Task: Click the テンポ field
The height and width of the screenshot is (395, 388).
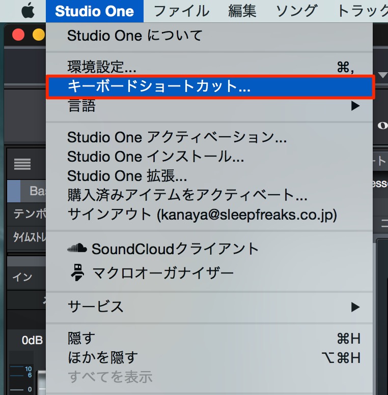Action: pyautogui.click(x=27, y=214)
